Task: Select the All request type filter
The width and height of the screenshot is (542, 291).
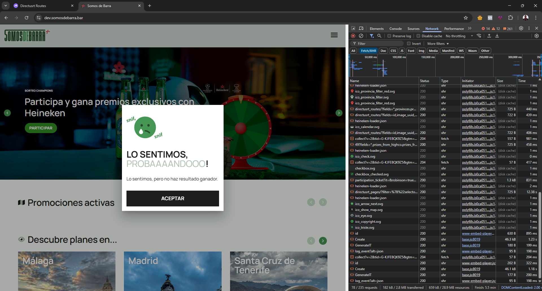Action: 353,51
